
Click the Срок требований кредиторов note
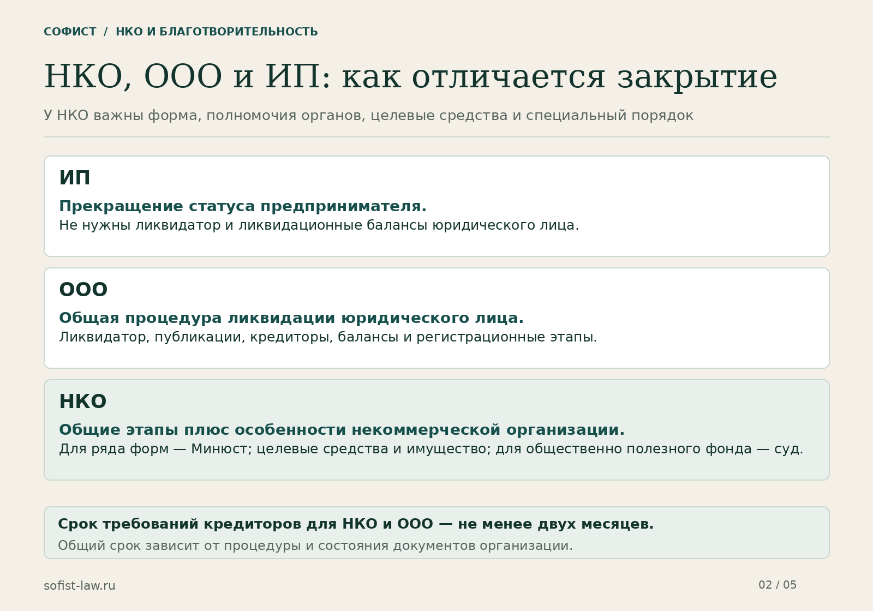click(356, 524)
